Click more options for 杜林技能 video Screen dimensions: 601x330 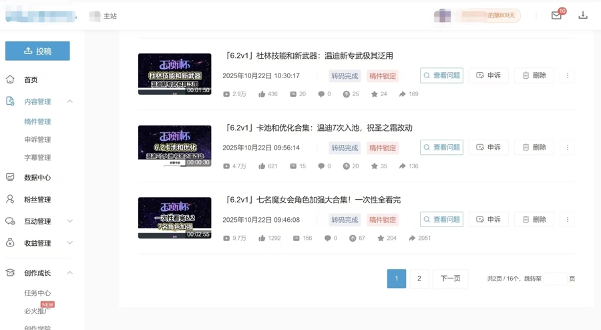pyautogui.click(x=568, y=75)
